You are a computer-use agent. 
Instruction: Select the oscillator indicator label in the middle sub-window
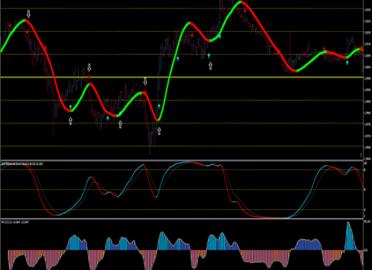[x=22, y=163]
